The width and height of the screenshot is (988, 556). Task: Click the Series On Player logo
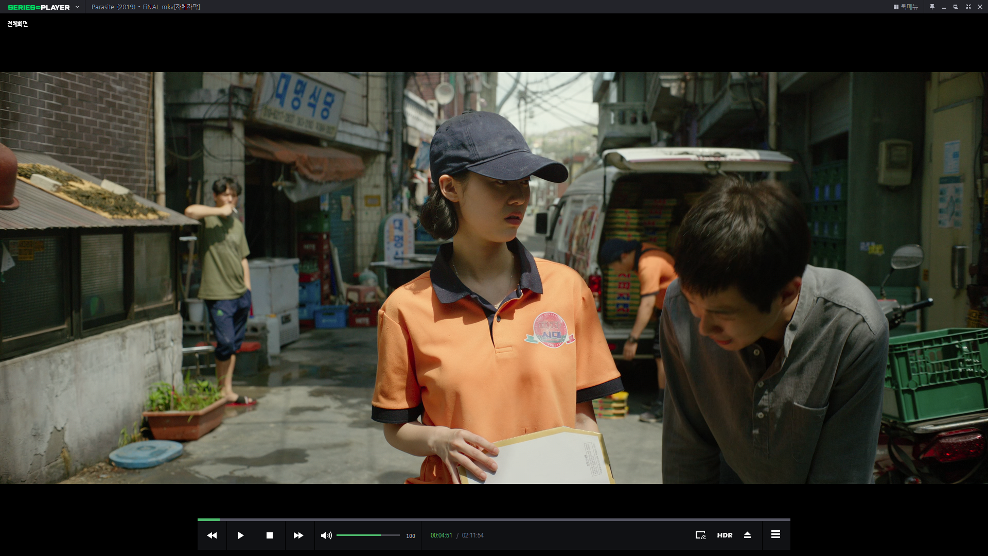pos(39,7)
